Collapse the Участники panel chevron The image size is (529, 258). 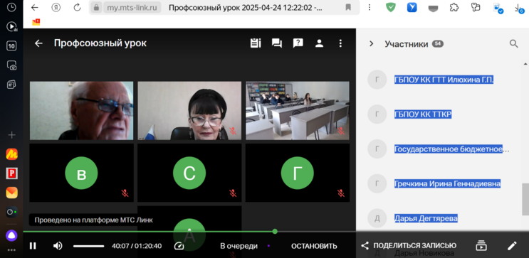[x=372, y=44]
